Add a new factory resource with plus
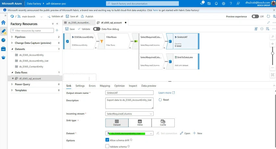The width and height of the screenshot is (276, 149). tap(57, 31)
